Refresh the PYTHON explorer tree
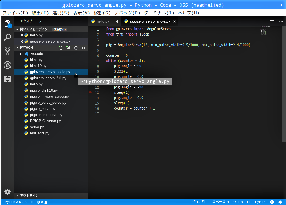Screen dimensions: 286x205 coord(76,48)
